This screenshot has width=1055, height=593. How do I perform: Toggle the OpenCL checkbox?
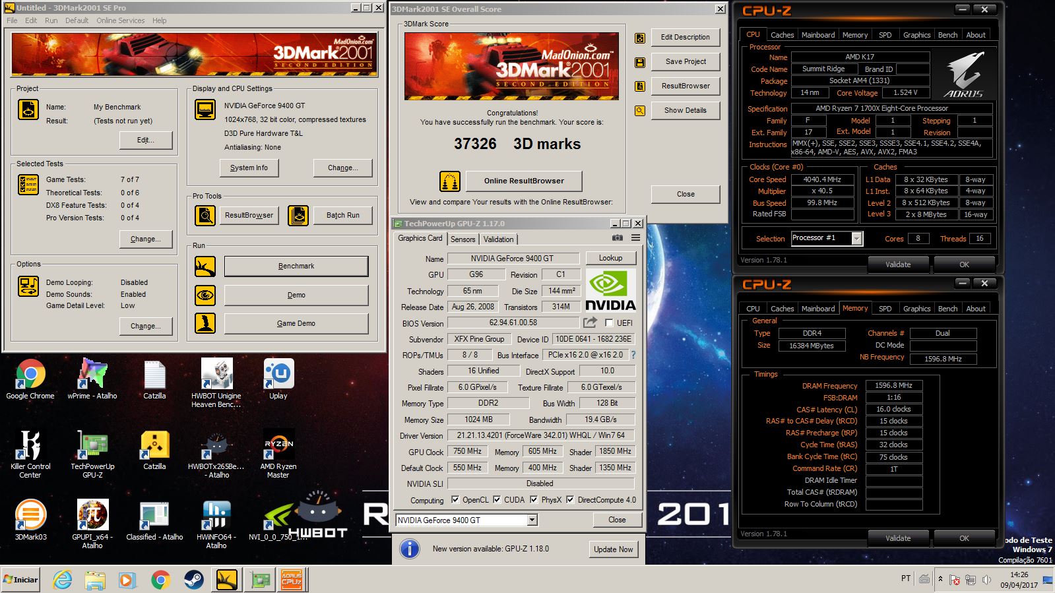455,500
